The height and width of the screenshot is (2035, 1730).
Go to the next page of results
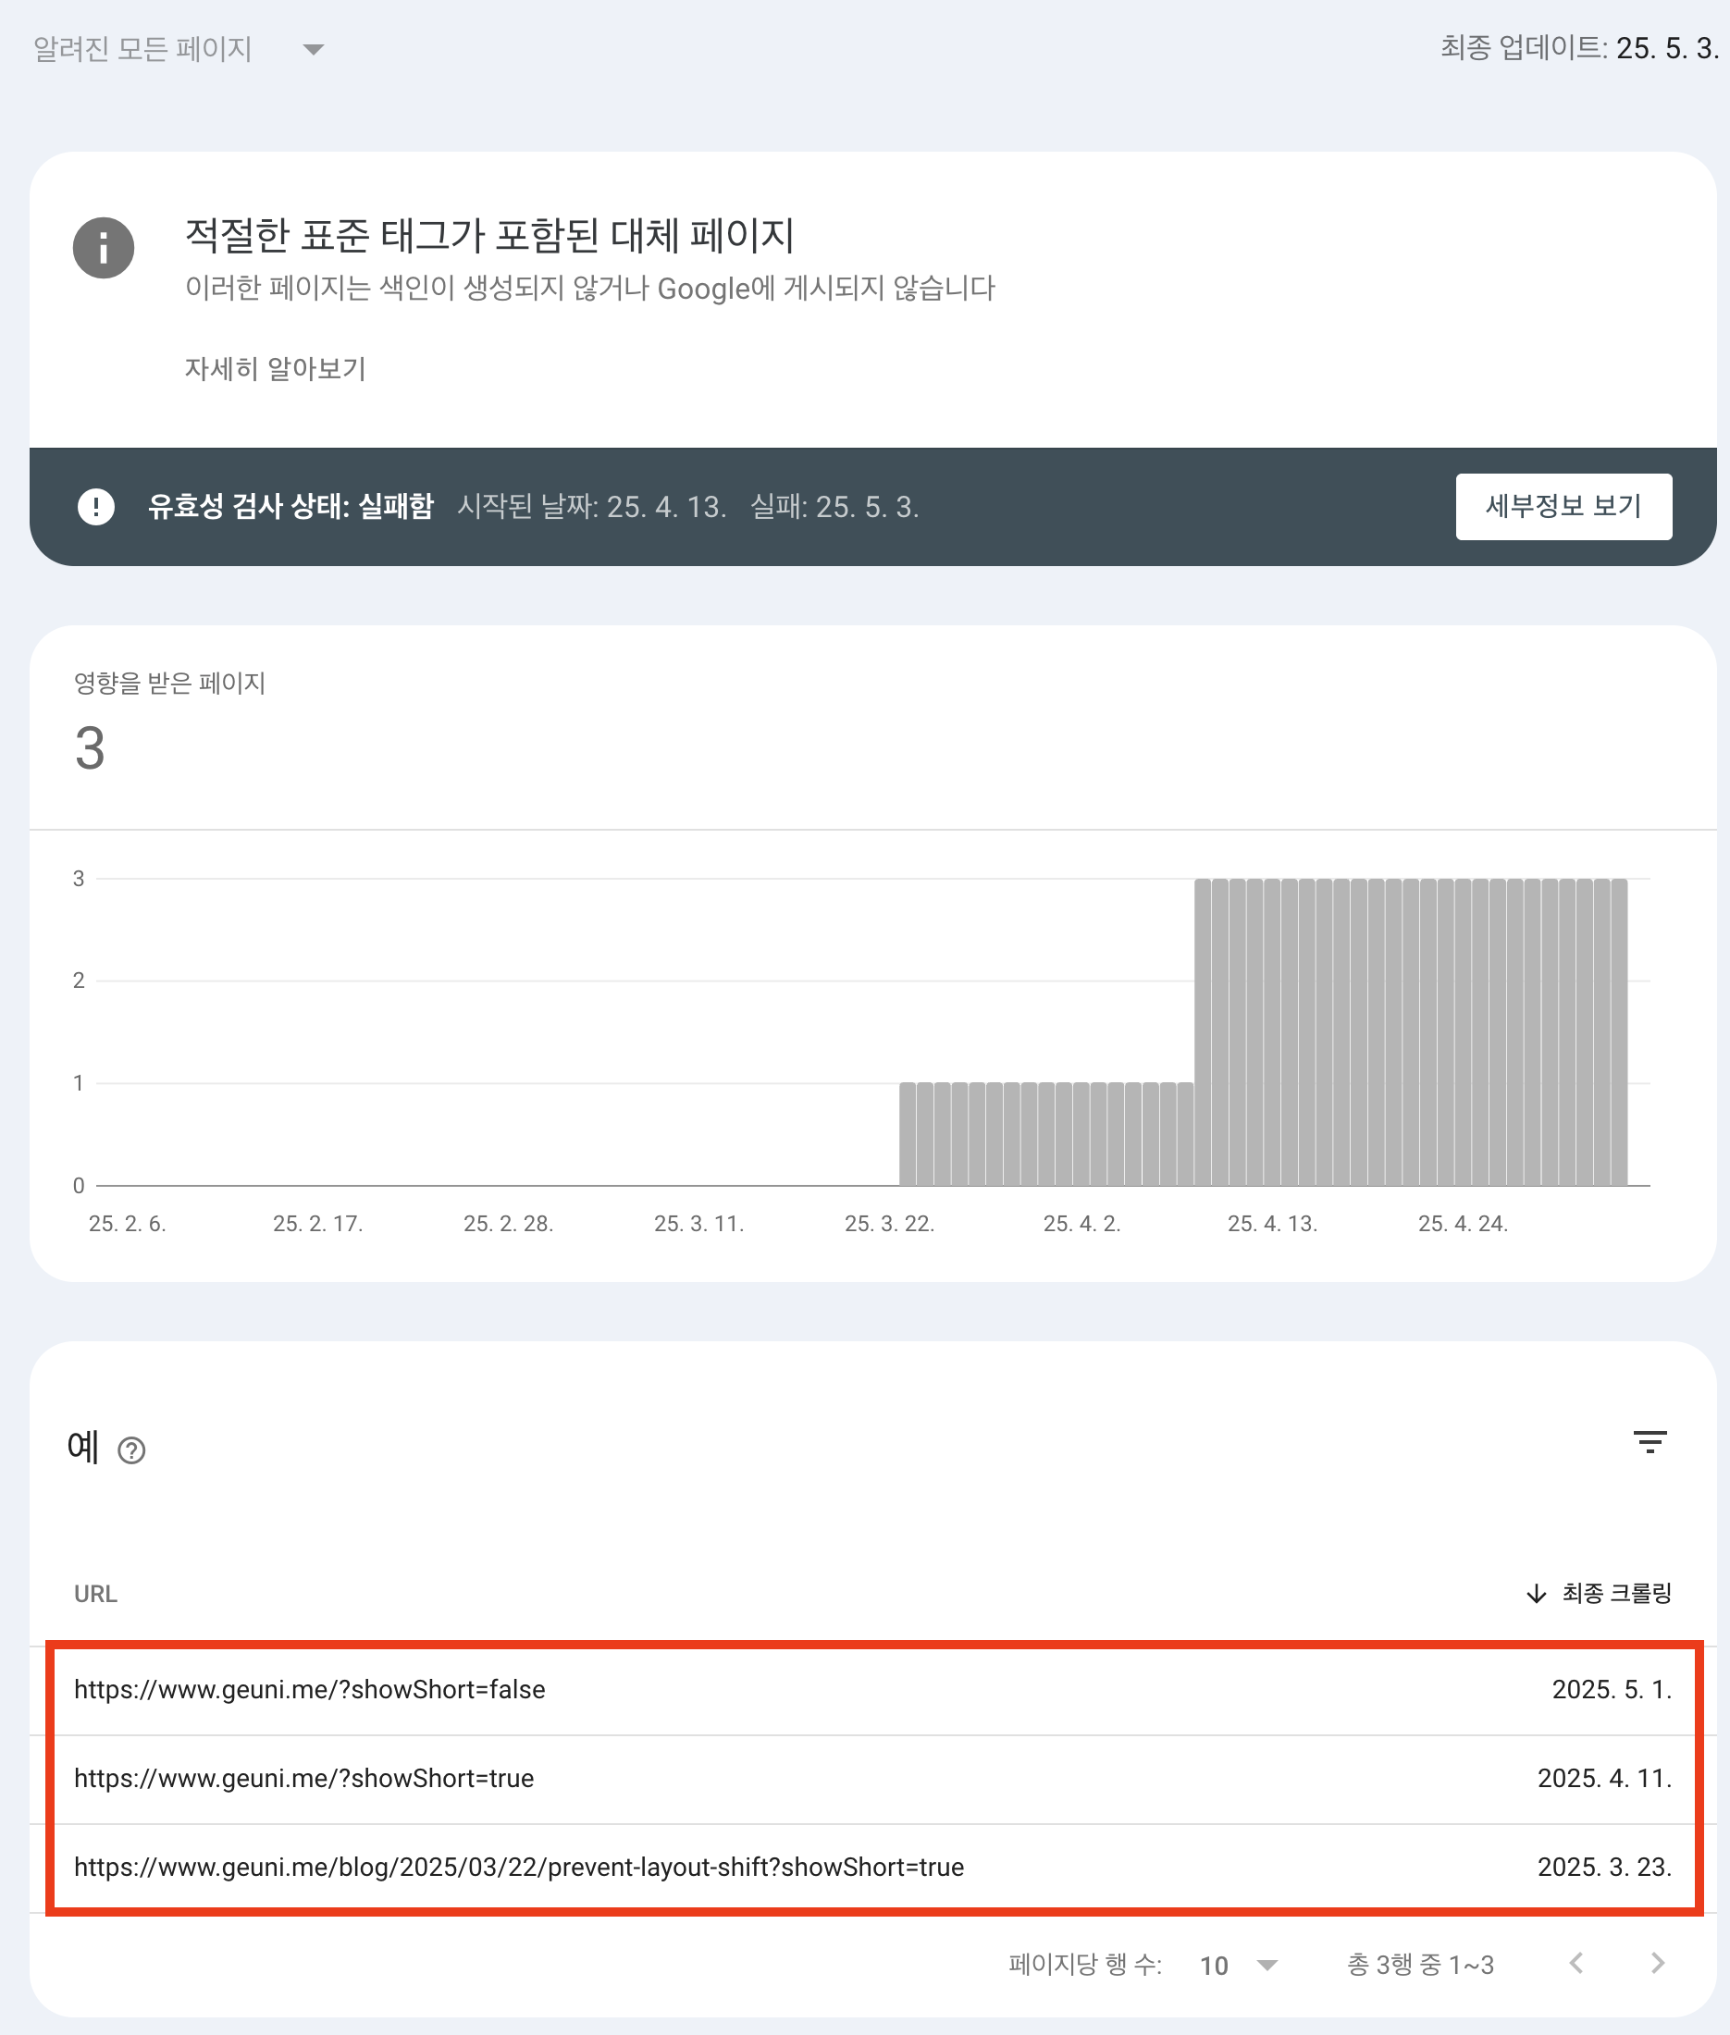pos(1658,1963)
